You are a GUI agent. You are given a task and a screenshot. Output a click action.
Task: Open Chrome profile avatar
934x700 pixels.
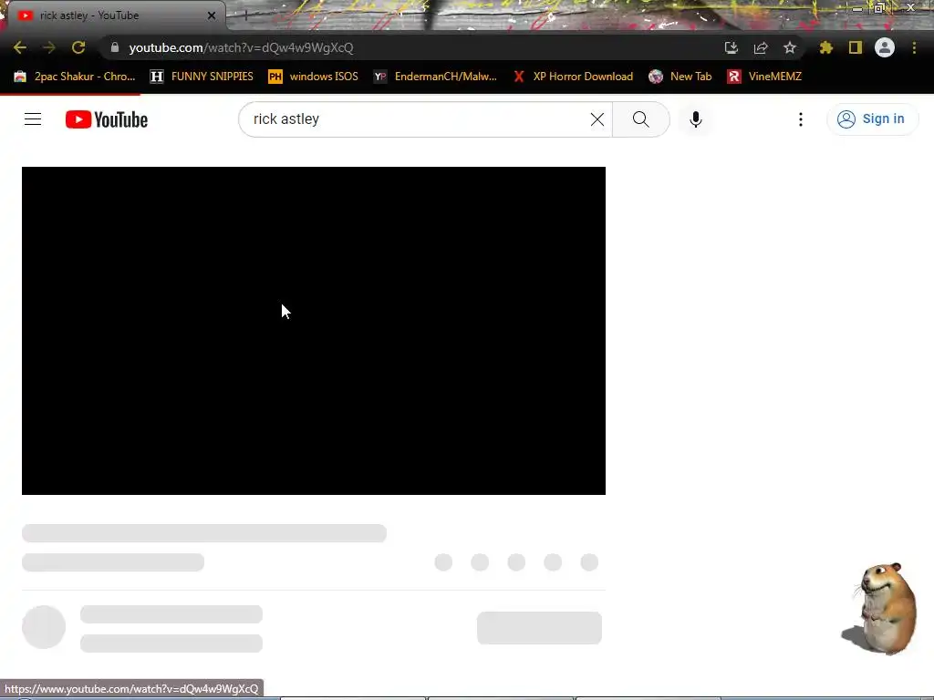885,47
